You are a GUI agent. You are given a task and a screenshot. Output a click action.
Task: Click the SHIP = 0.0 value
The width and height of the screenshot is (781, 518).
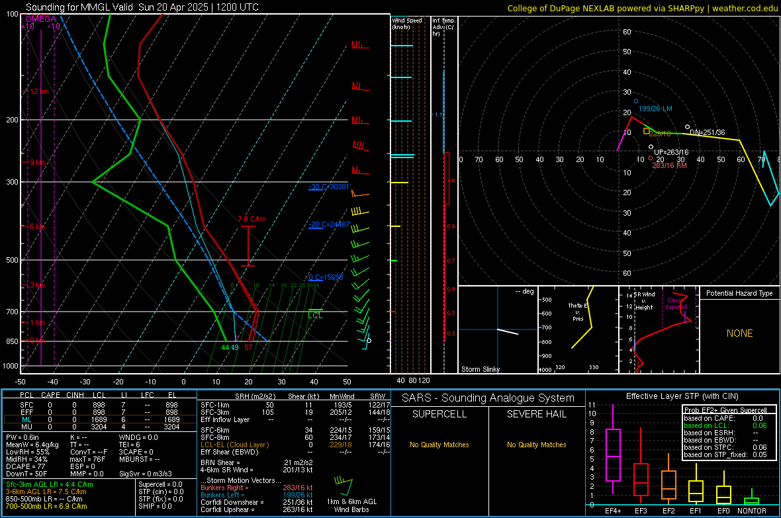[x=155, y=506]
